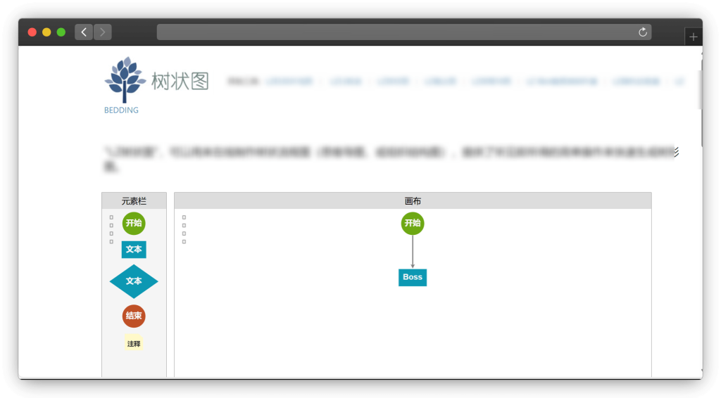Screen dimensions: 721x398
Task: Click the page's vertical scrollbar
Action: coord(700,90)
